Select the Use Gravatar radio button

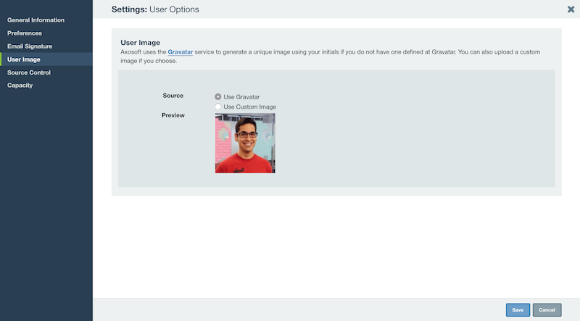click(x=218, y=96)
